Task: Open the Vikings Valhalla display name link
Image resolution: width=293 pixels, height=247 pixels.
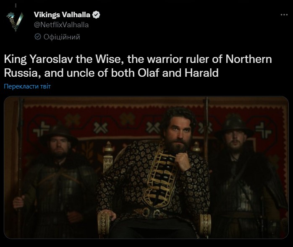Action: pyautogui.click(x=62, y=15)
